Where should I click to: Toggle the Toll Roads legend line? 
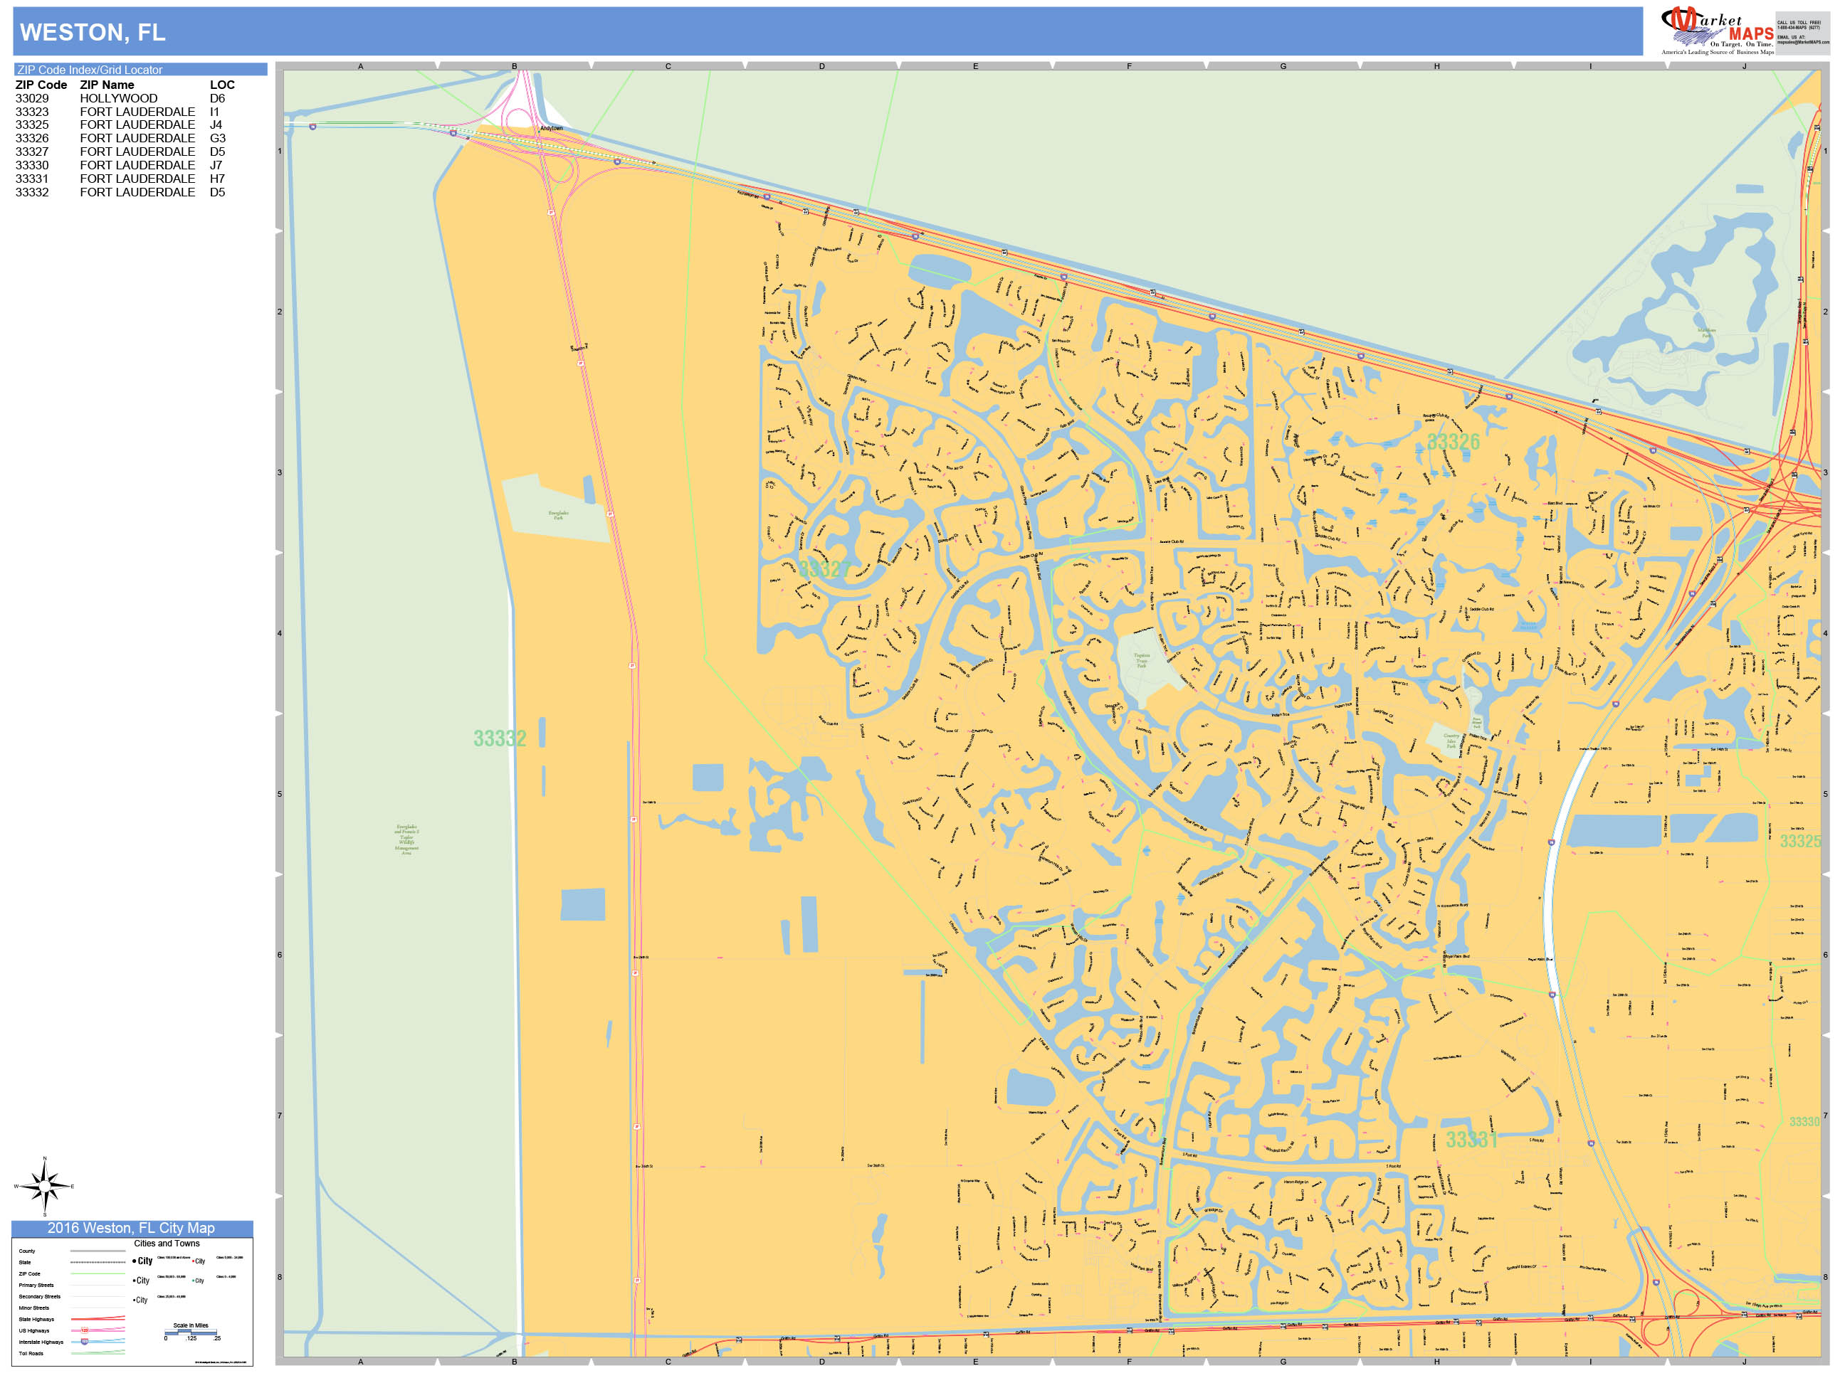98,1354
